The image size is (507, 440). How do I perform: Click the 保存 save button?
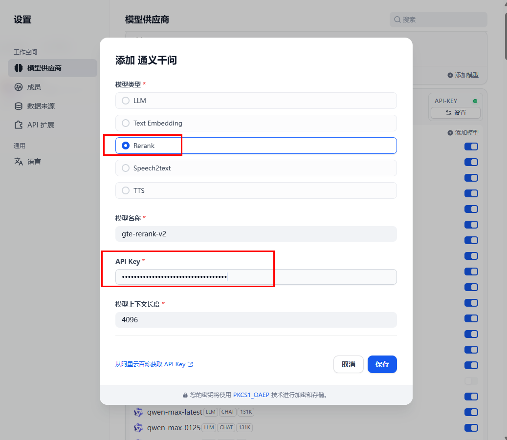[x=382, y=364]
